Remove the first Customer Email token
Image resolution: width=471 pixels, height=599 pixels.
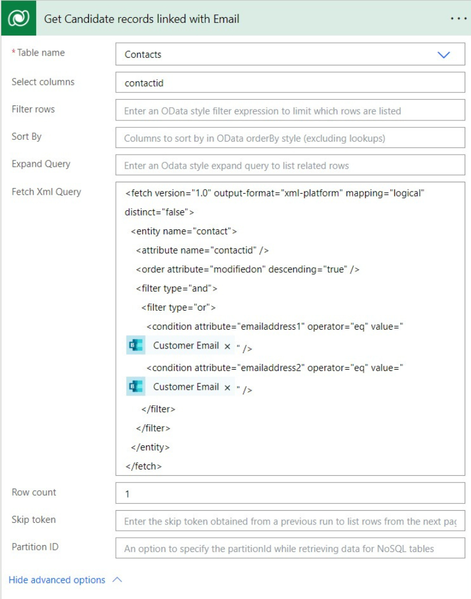227,346
